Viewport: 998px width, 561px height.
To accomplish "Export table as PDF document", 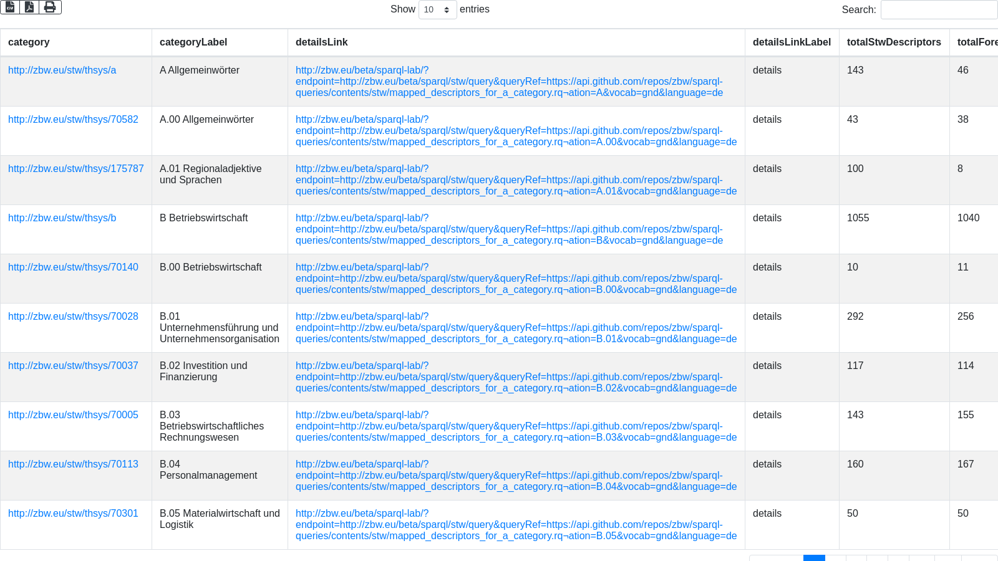I will 29,7.
